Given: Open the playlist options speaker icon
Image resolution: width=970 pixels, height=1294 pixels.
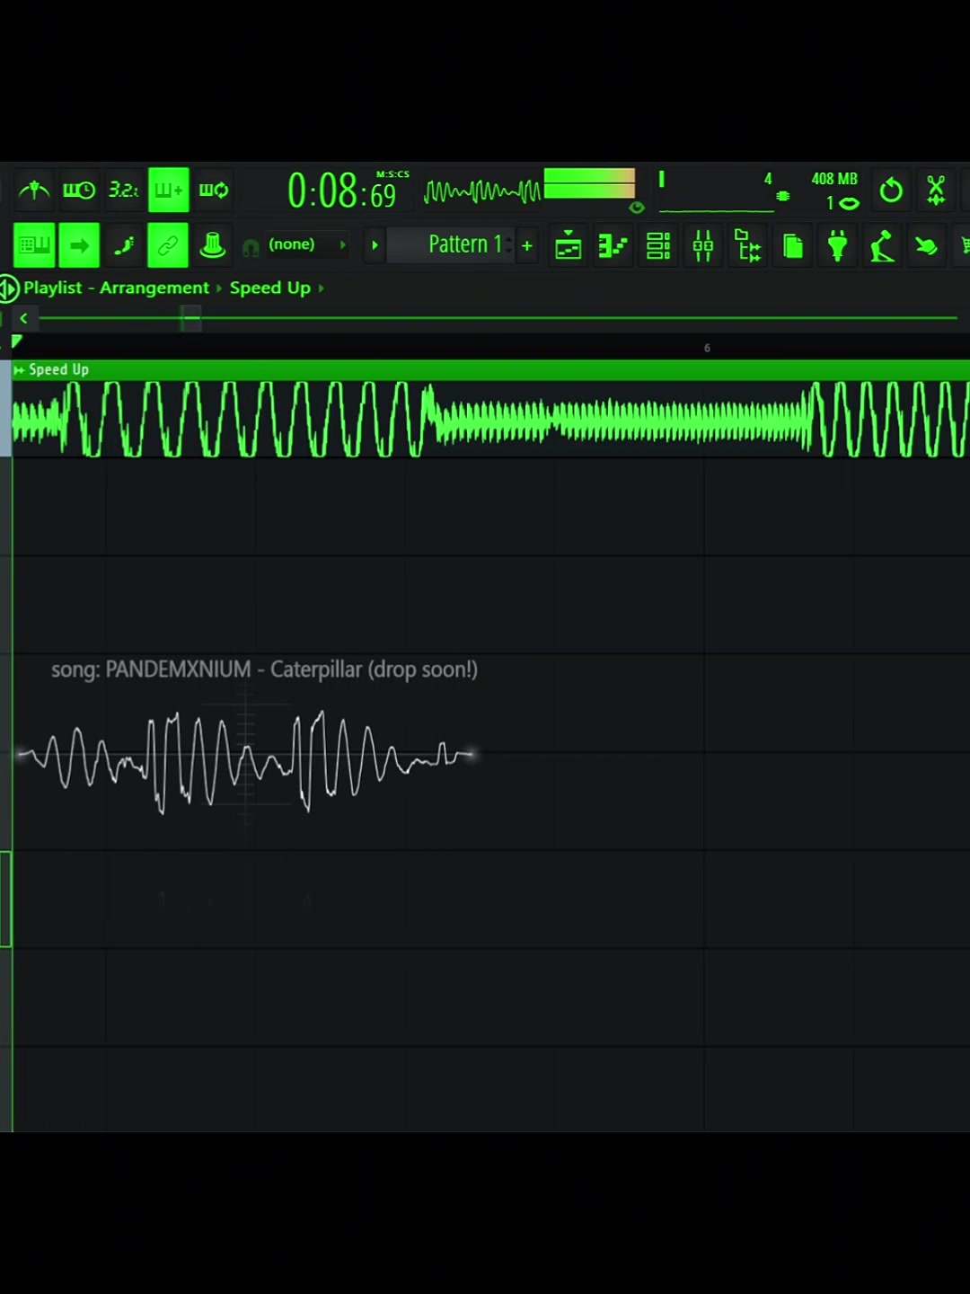Looking at the screenshot, I should click(x=8, y=288).
